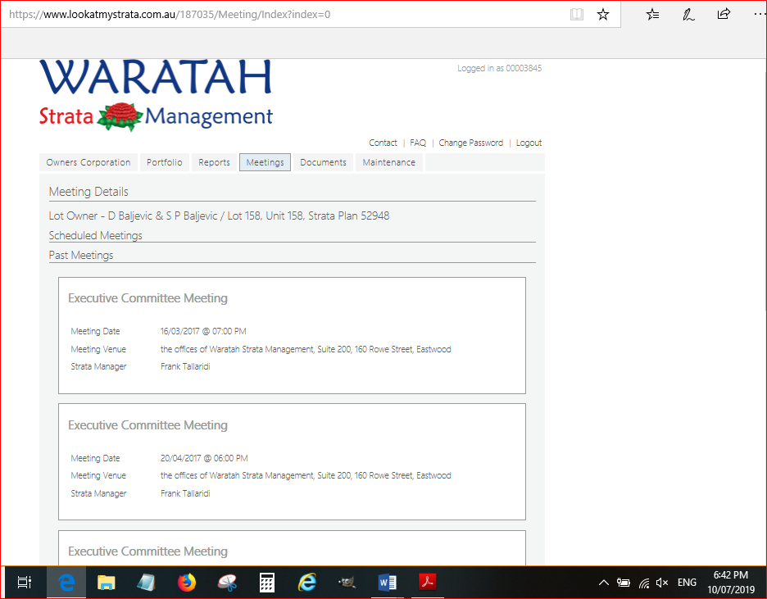
Task: Launch Internet Explorer from the taskbar
Action: coord(307,583)
